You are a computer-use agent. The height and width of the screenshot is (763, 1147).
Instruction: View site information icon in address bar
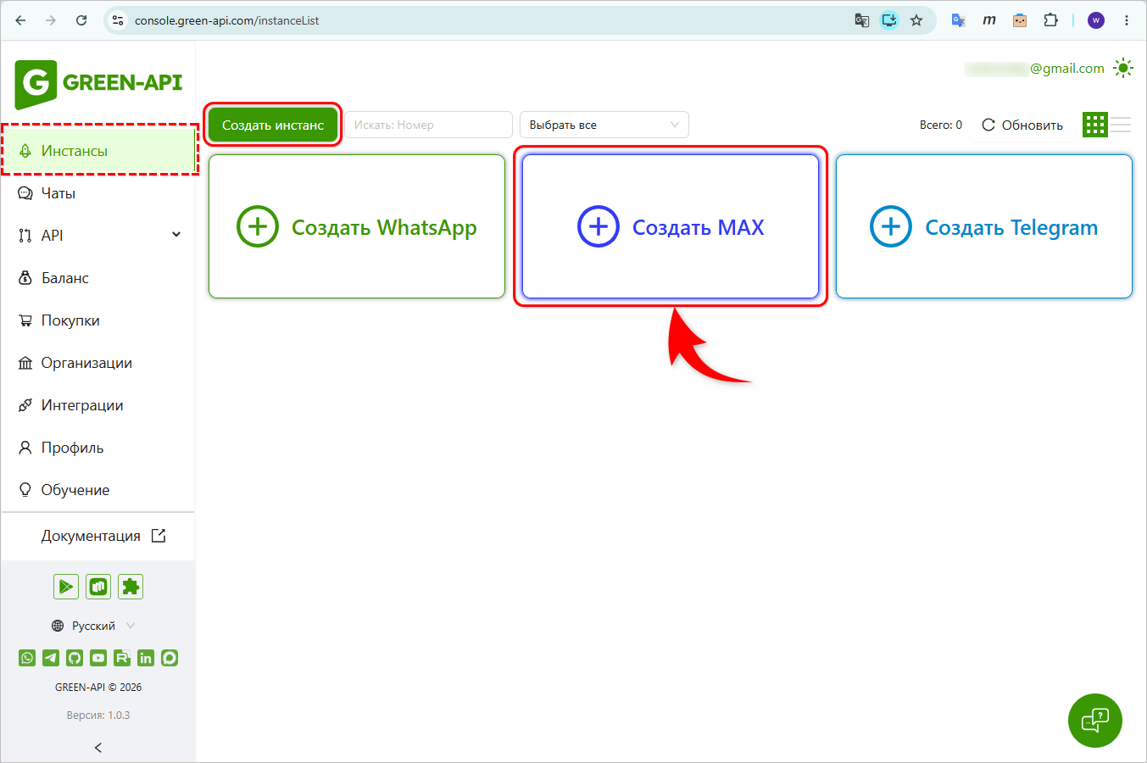119,20
